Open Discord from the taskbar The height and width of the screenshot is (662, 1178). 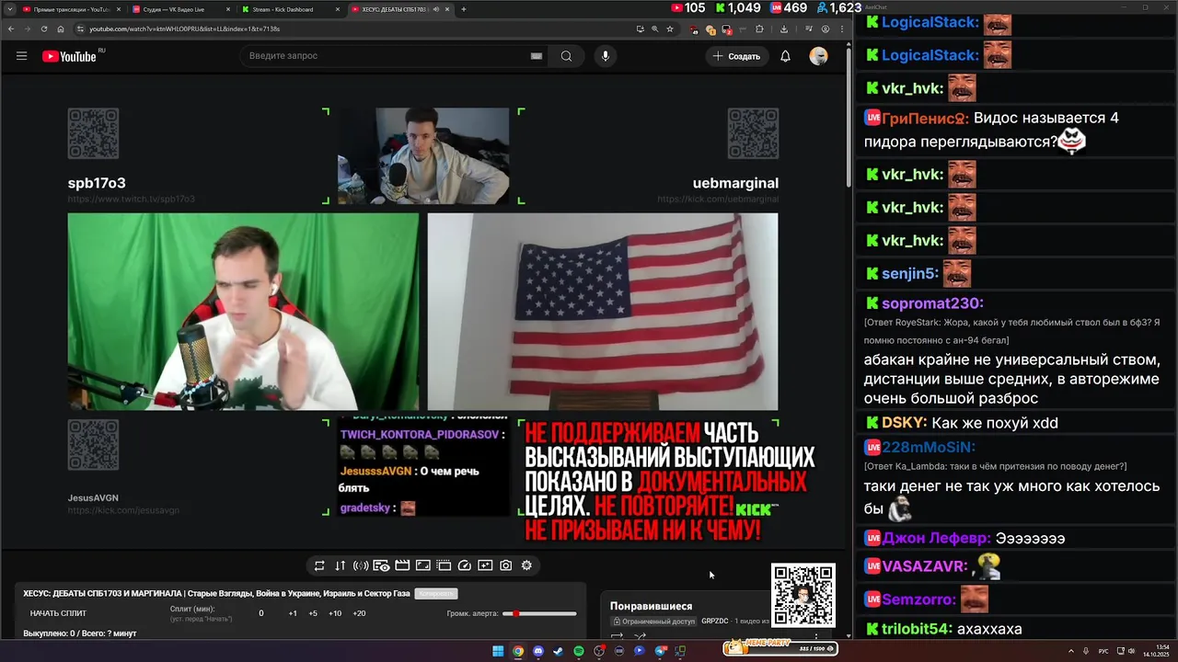point(538,651)
